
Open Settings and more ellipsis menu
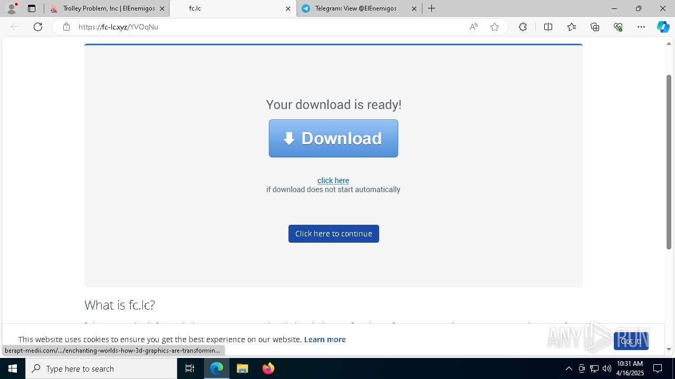click(641, 27)
